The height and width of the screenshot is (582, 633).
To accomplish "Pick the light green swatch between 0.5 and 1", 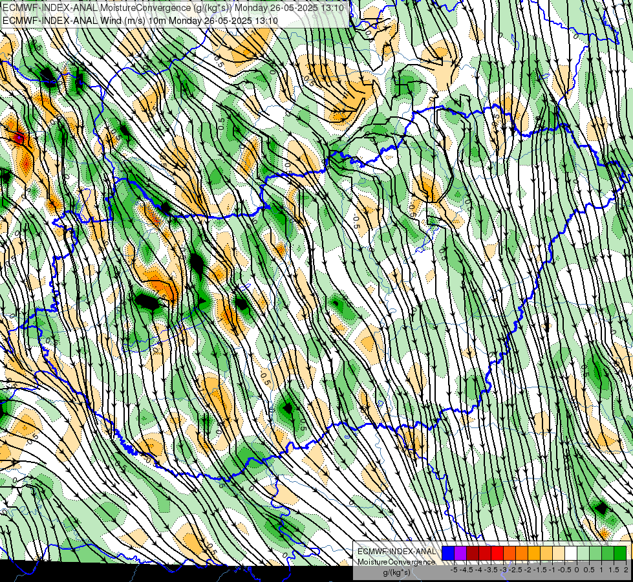I will pyautogui.click(x=595, y=553).
